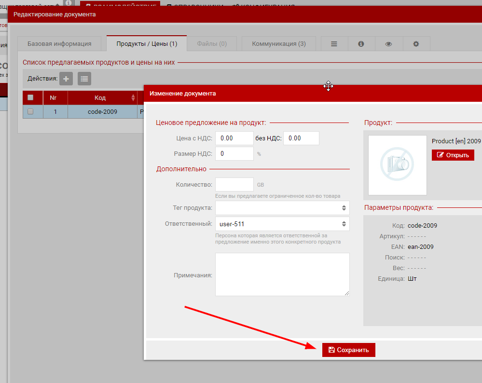Click the list icon next to Действия

coord(84,79)
